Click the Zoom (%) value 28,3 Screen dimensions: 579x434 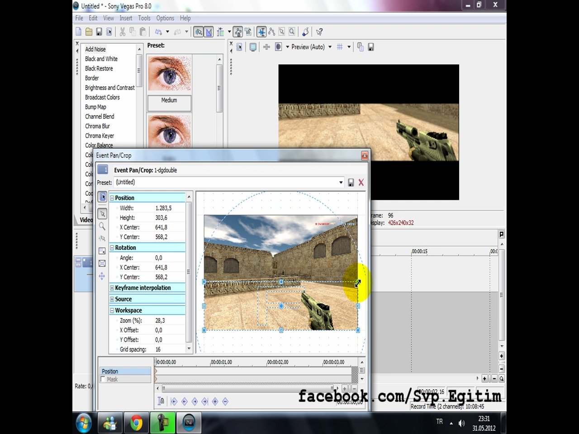[x=170, y=321]
